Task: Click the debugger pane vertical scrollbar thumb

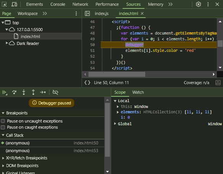Action: tap(107, 129)
